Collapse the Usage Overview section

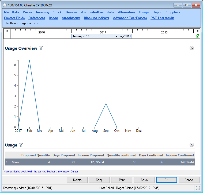tap(191, 48)
